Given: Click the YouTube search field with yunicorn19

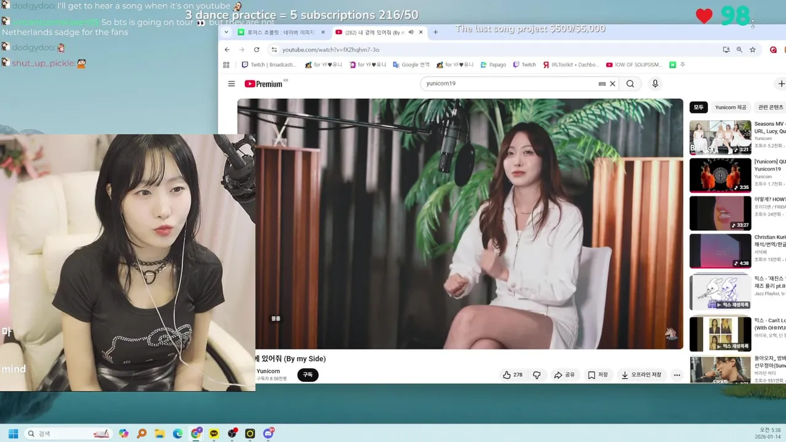Looking at the screenshot, I should coord(510,83).
